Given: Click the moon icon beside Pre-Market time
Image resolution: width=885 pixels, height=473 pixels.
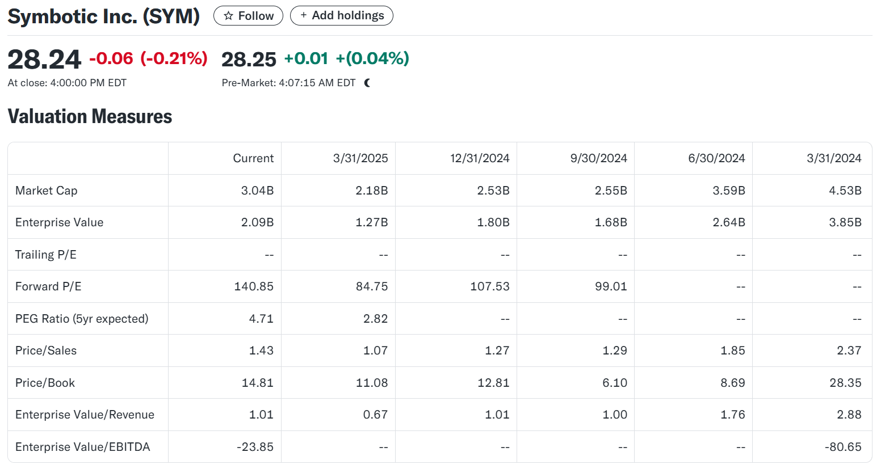Looking at the screenshot, I should (367, 83).
